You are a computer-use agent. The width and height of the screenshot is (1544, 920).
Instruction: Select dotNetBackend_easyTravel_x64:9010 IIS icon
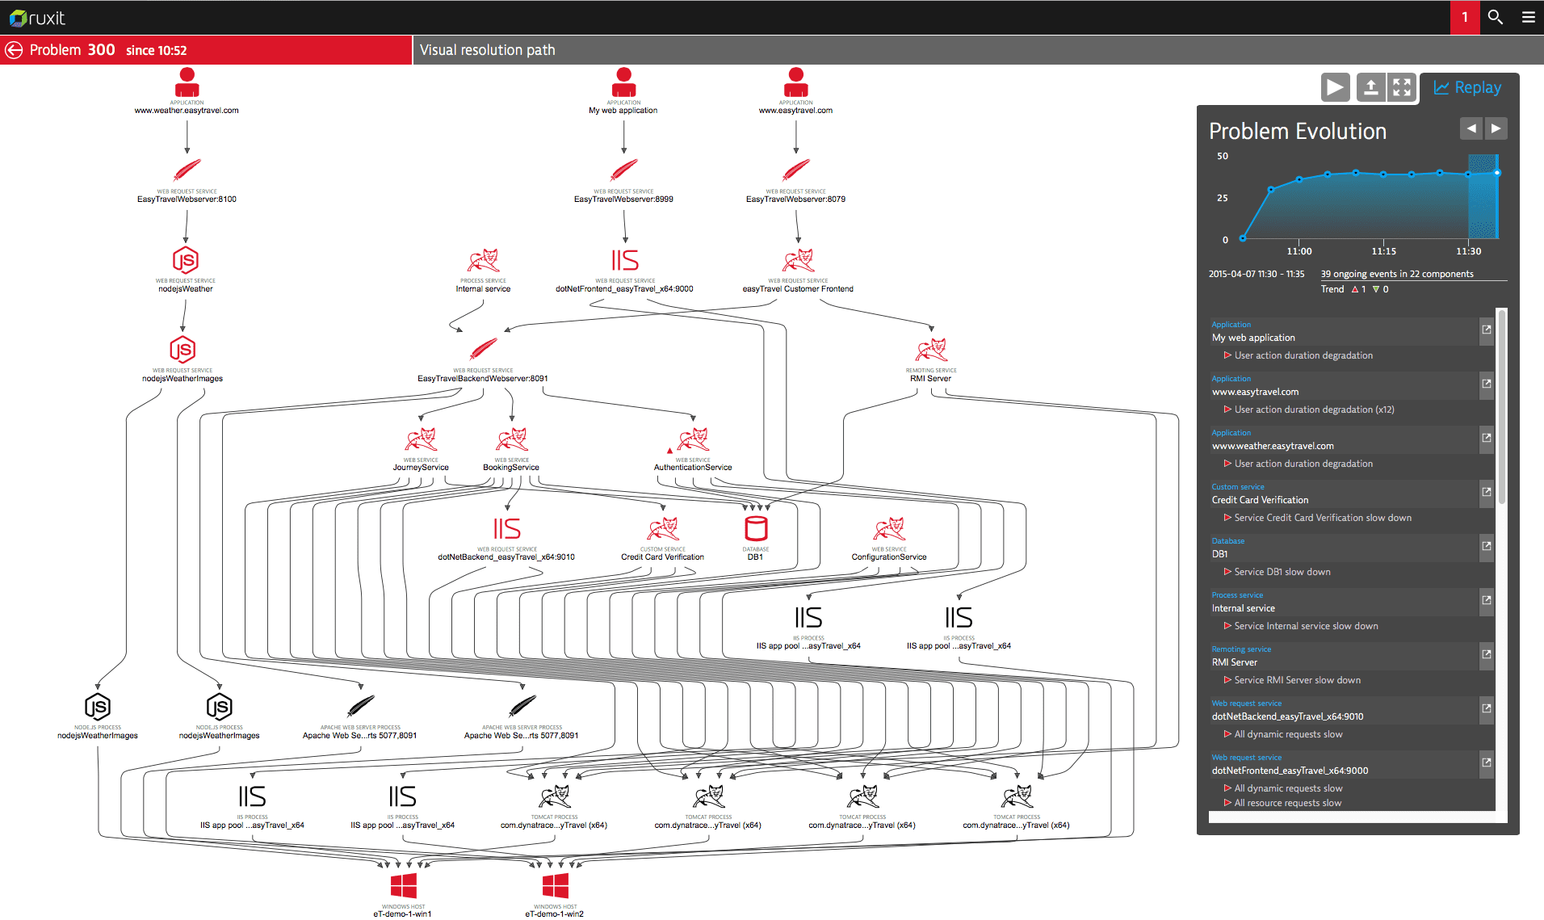coord(507,529)
